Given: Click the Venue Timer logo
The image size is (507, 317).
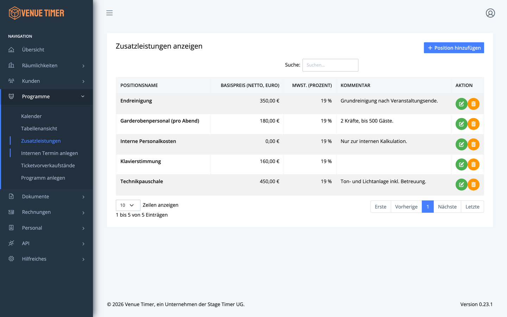Looking at the screenshot, I should [36, 13].
